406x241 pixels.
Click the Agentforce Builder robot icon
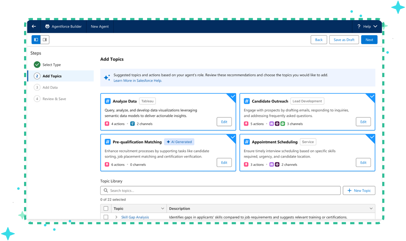47,27
